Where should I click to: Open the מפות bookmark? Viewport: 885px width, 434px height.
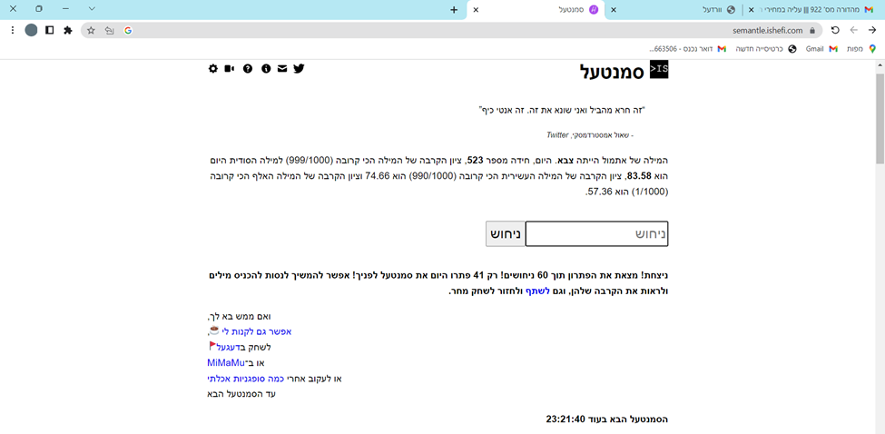click(x=860, y=49)
